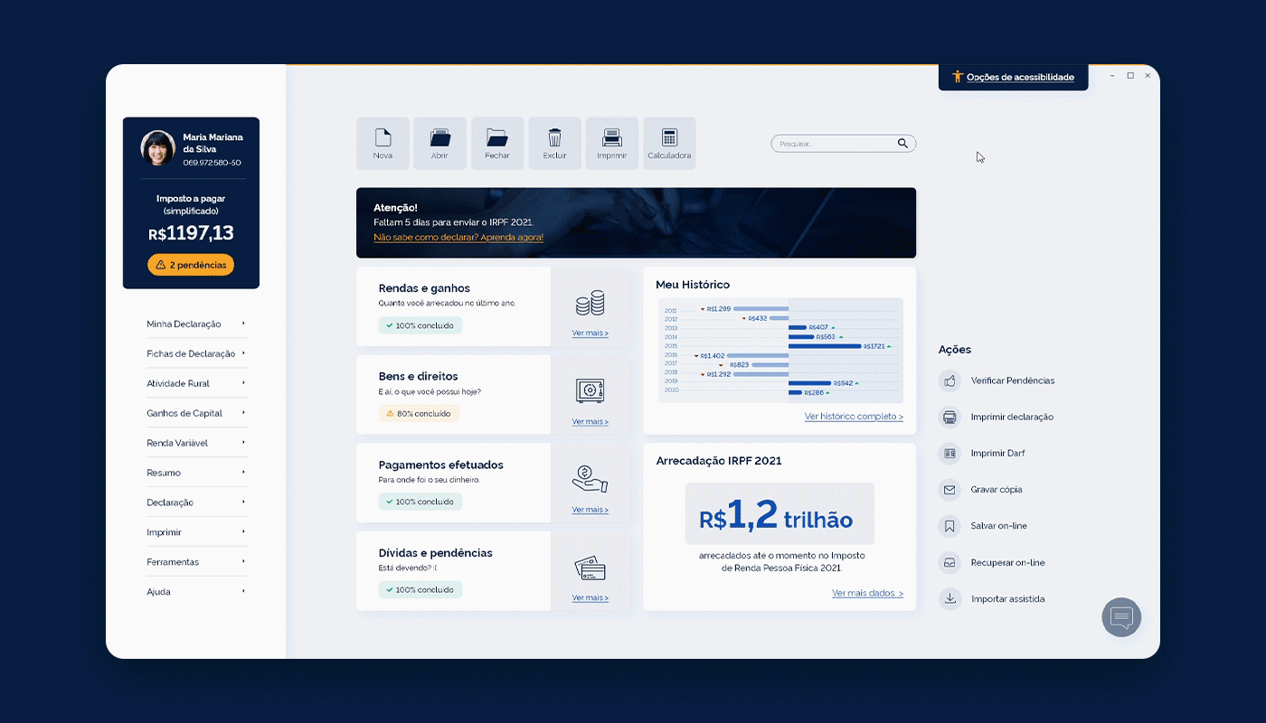Click the hand-coin icon in Pagamentos efetuados
Screen dimensions: 1266x723
pos(590,478)
